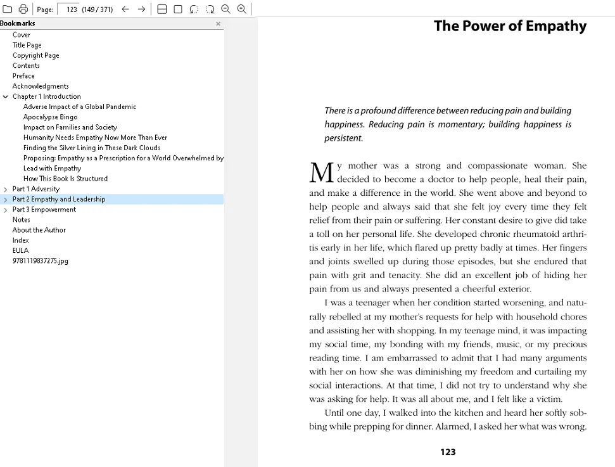Jump to the Contents bookmark
Viewport: 615px width, 467px height.
pyautogui.click(x=26, y=66)
